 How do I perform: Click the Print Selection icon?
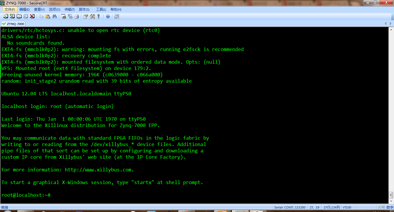(x=70, y=16)
